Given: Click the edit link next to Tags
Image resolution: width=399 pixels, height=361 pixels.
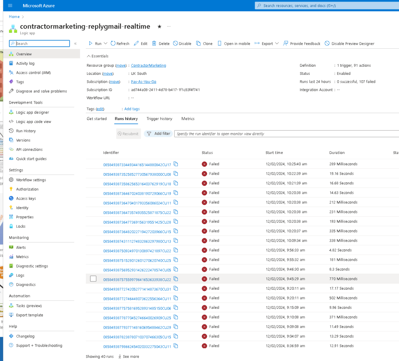Looking at the screenshot, I should point(100,109).
